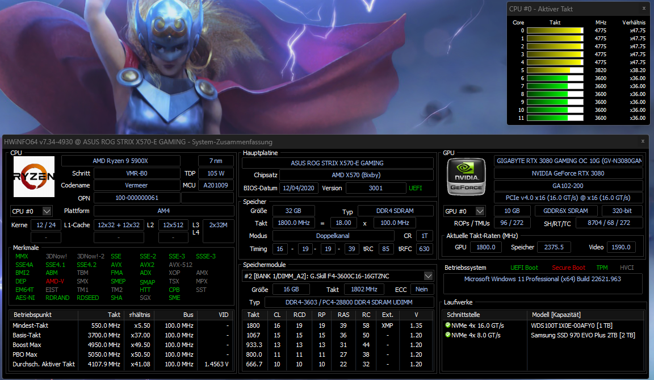This screenshot has height=380, width=654.
Task: Click the DDR4-3603 / PC4-28800 module type field
Action: coord(349,302)
